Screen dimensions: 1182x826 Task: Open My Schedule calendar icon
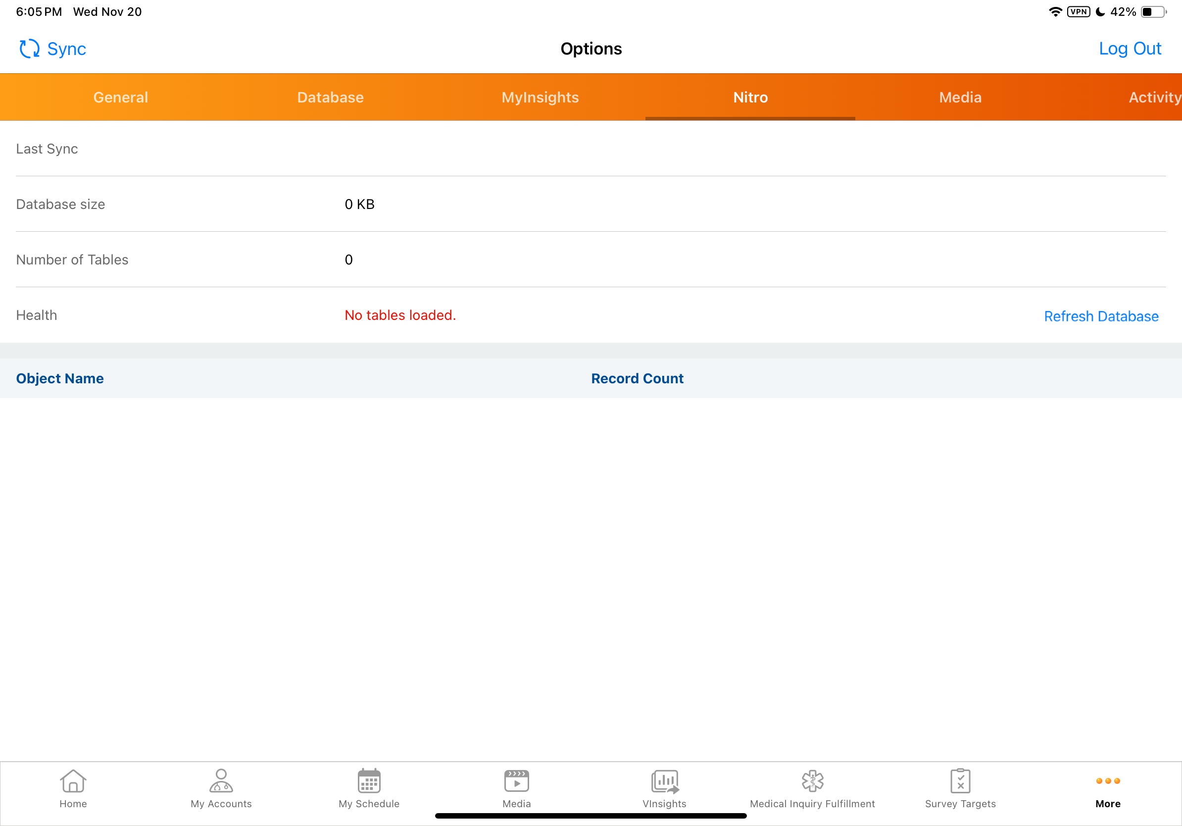coord(369,781)
